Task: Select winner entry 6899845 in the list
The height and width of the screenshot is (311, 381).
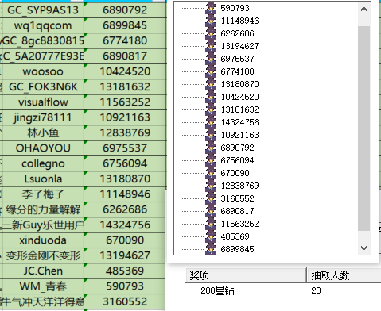Action: (237, 249)
